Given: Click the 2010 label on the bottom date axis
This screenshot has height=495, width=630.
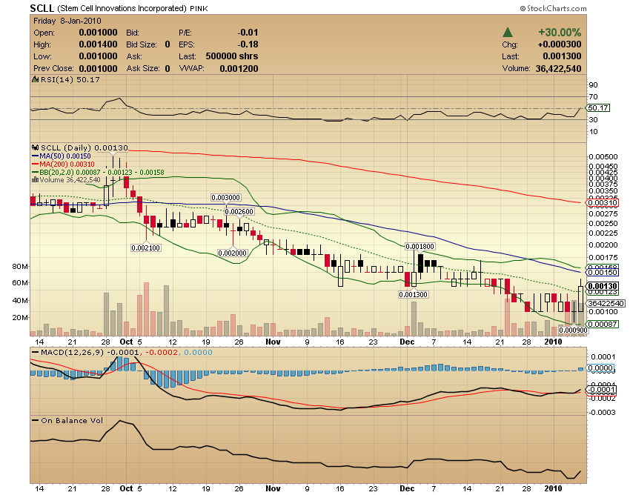Looking at the screenshot, I should [553, 488].
